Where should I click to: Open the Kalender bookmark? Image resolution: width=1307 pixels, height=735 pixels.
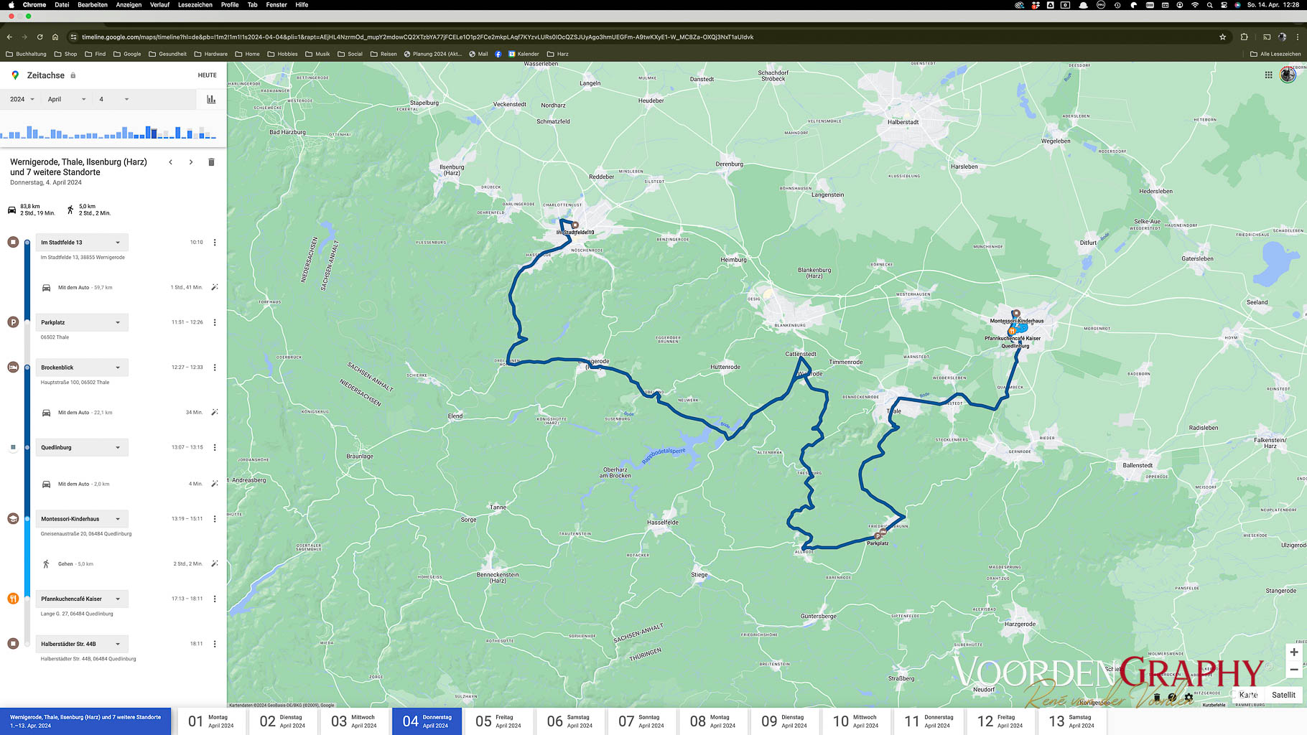coord(524,54)
